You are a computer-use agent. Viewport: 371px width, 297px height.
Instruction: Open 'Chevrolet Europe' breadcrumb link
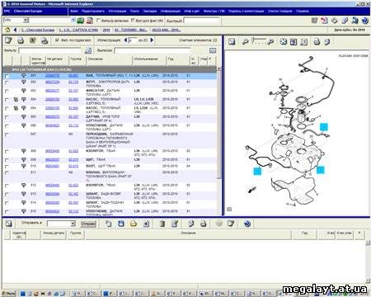(x=38, y=30)
